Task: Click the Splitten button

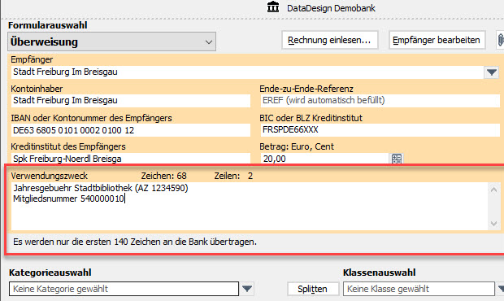Action: point(313,289)
